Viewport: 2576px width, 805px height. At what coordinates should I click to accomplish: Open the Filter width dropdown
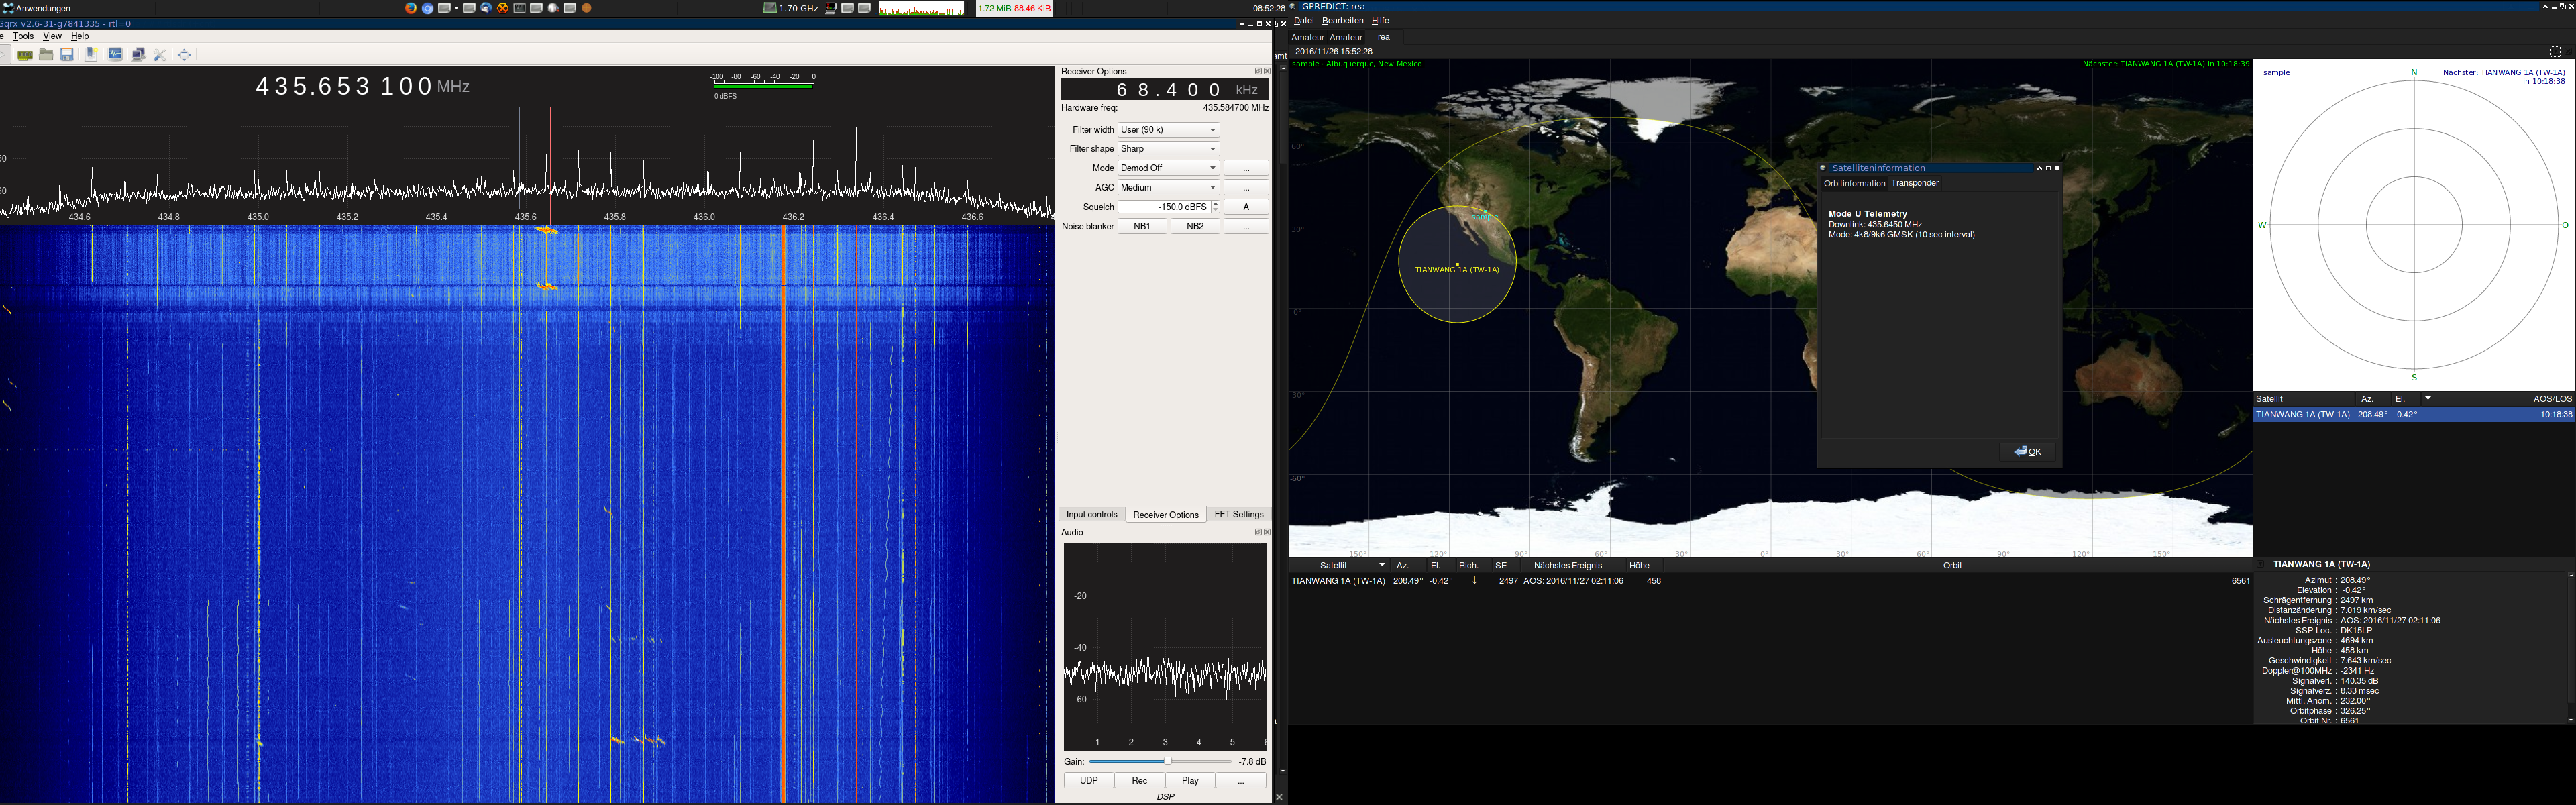1168,130
